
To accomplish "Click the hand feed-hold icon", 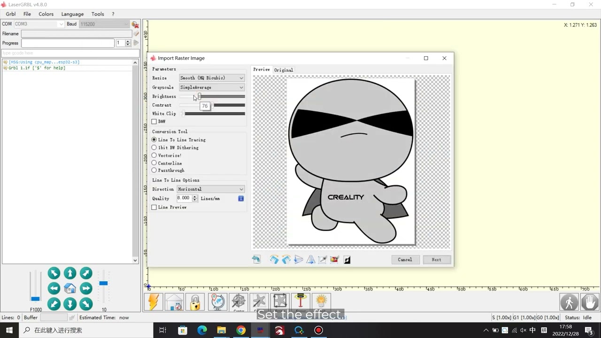I will pos(590,302).
